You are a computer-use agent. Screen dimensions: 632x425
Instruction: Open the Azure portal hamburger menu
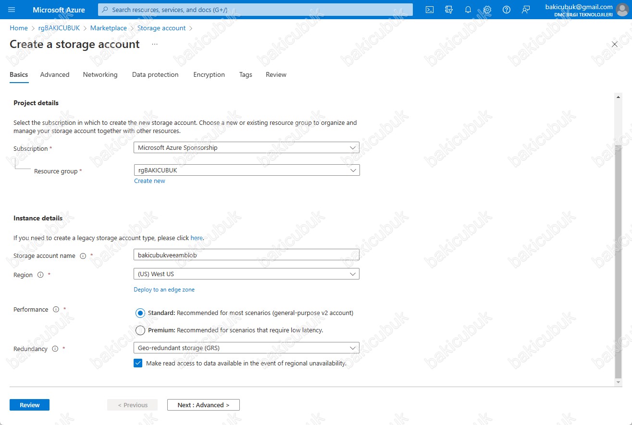coord(12,10)
